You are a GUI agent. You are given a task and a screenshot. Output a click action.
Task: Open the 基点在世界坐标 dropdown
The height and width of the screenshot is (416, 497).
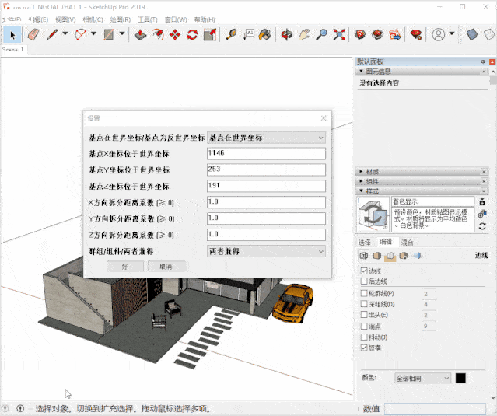(266, 138)
